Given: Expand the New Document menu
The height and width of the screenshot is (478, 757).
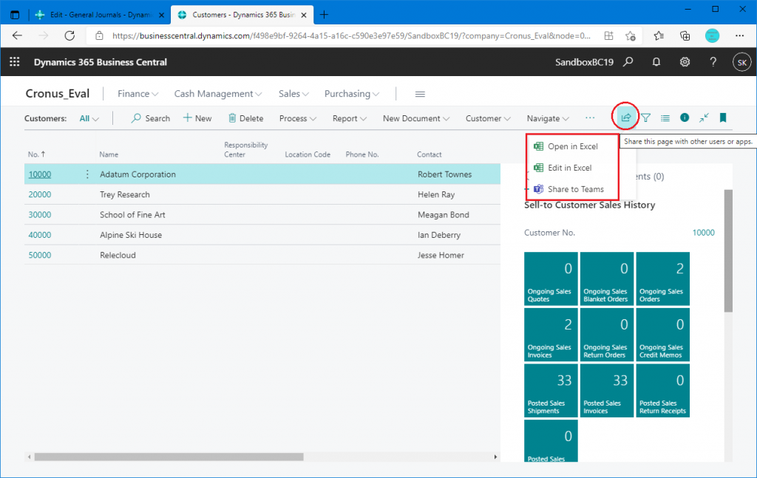Looking at the screenshot, I should point(415,118).
